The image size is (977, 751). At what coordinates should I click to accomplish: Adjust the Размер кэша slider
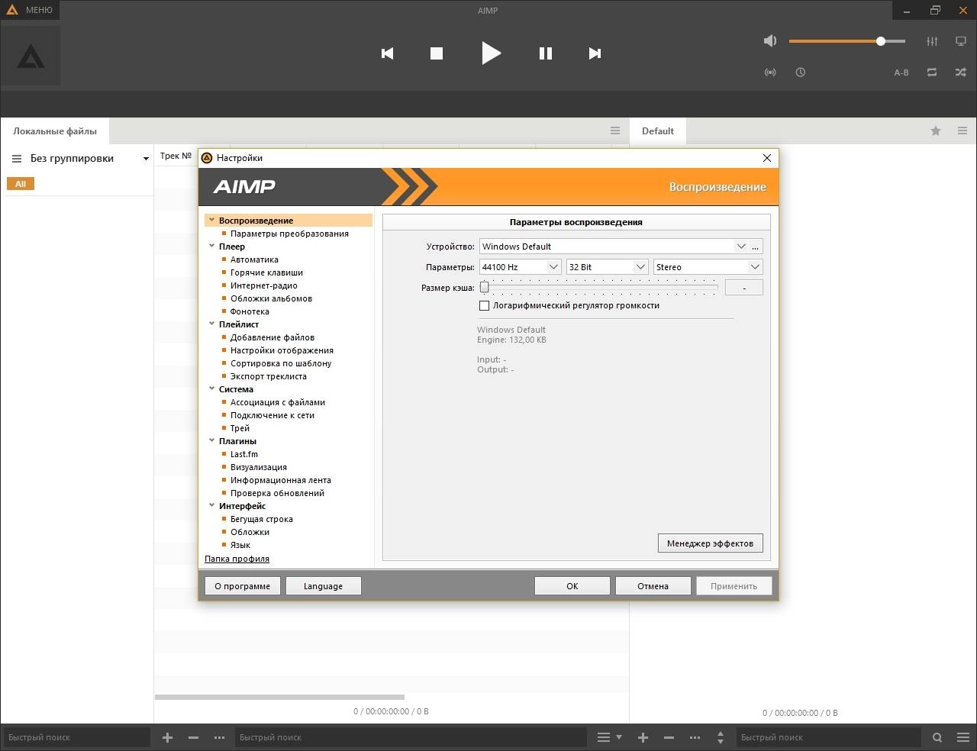599,288
